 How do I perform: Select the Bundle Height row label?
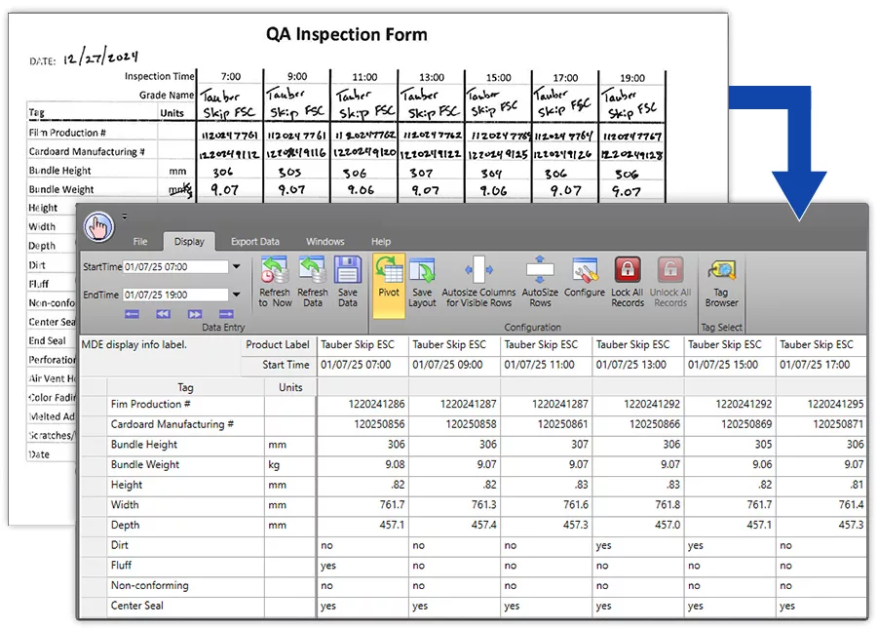[x=144, y=445]
